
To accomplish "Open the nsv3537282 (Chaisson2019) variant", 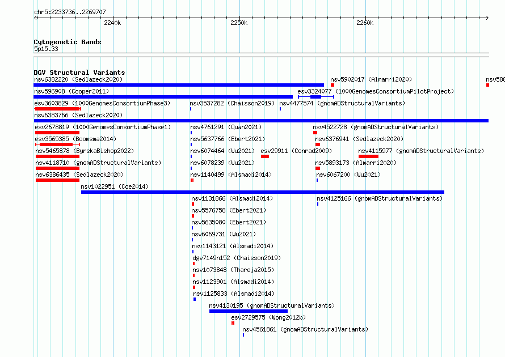I will point(232,103).
